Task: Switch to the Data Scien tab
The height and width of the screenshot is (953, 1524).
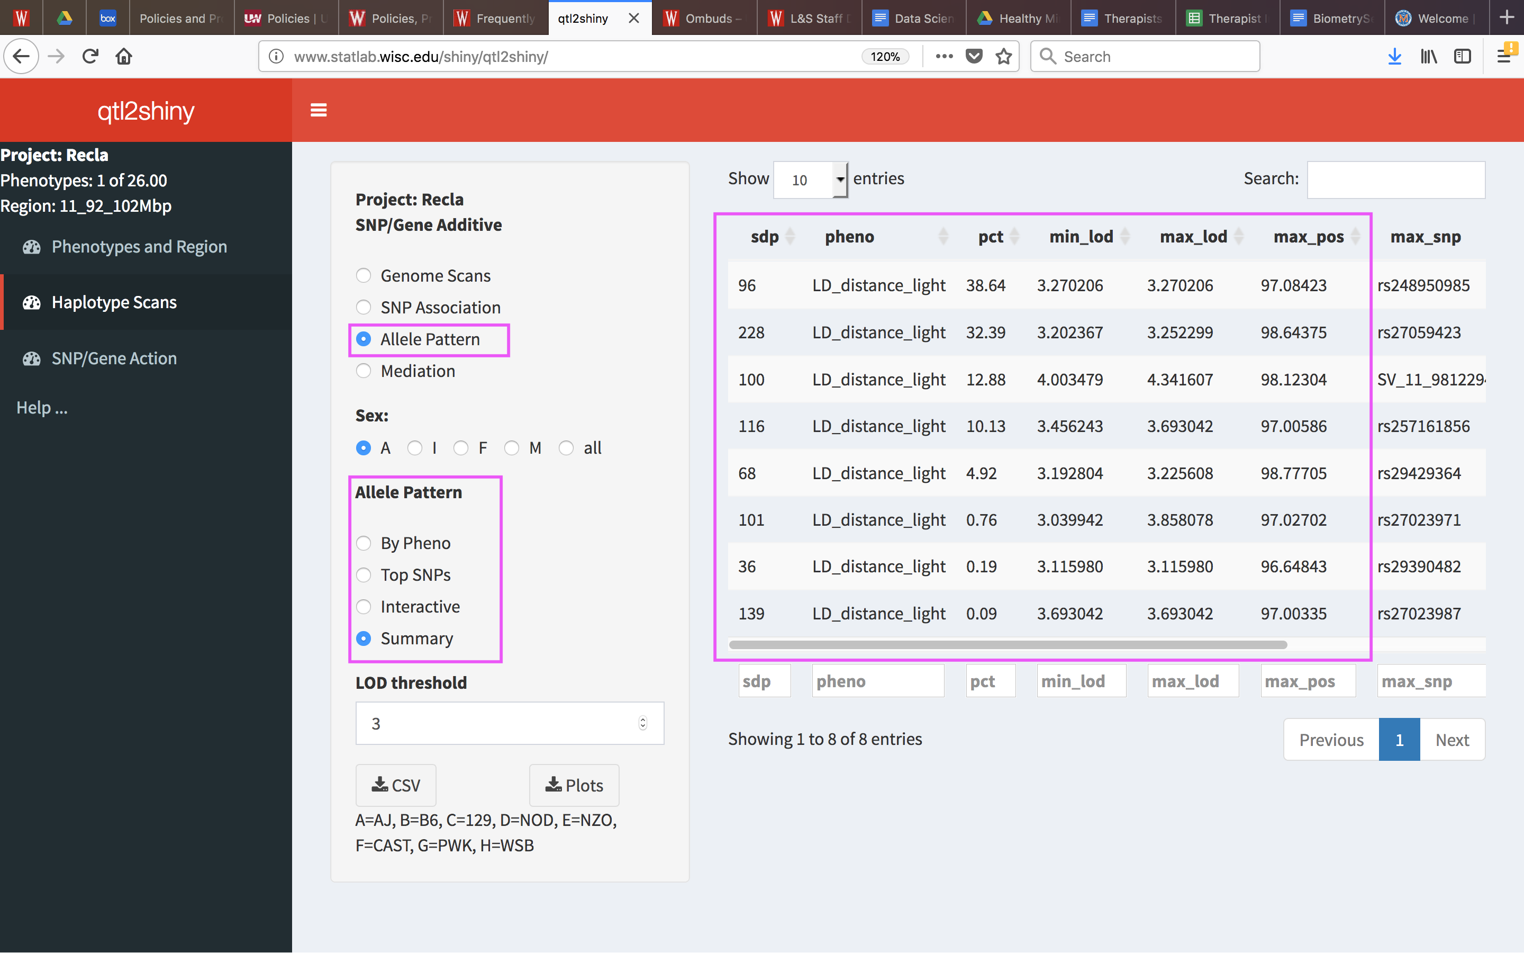Action: click(x=914, y=19)
